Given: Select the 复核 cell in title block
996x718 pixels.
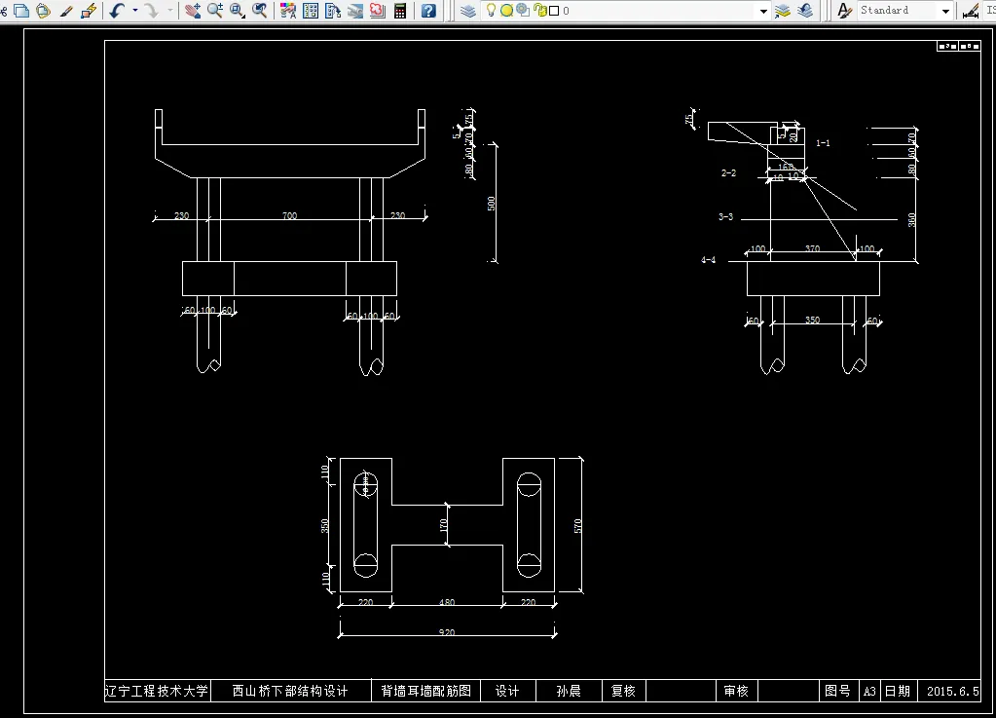Looking at the screenshot, I should click(x=623, y=691).
